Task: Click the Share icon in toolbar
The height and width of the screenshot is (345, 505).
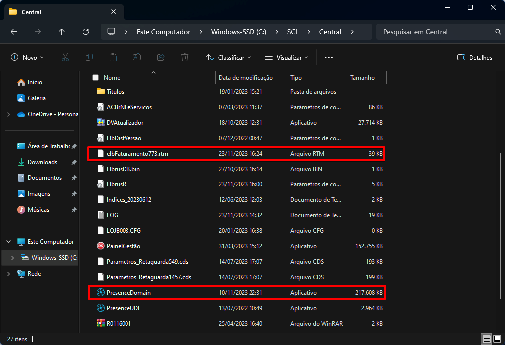Action: (161, 58)
